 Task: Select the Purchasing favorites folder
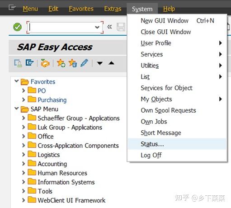click(52, 100)
